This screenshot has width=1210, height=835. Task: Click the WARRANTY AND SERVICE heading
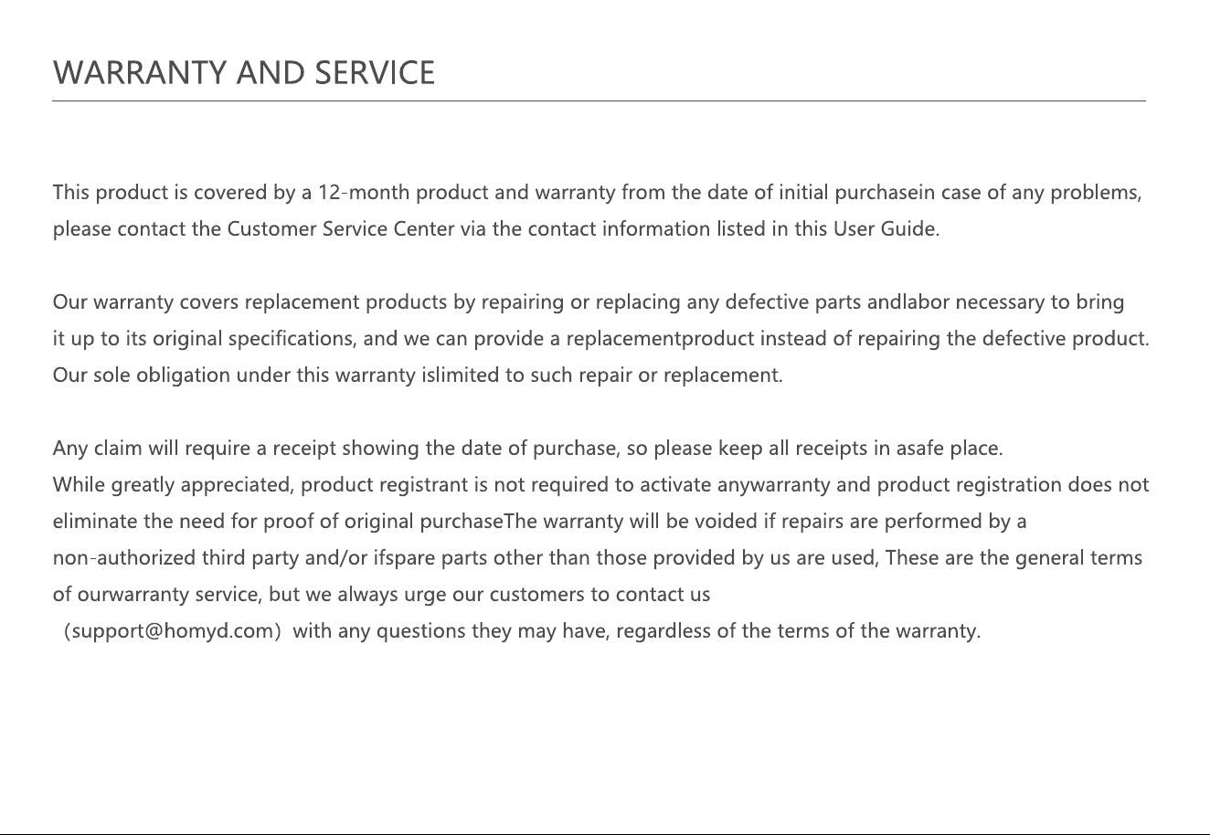pos(244,72)
